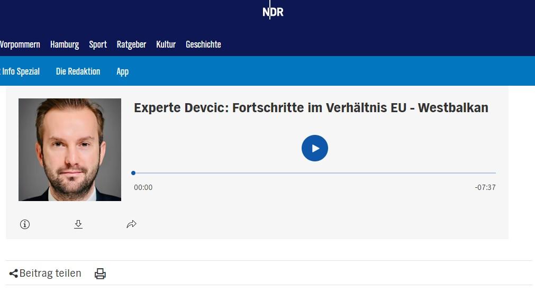Click the App link in the blue bar
Viewport: 535px width, 291px height.
pos(122,71)
